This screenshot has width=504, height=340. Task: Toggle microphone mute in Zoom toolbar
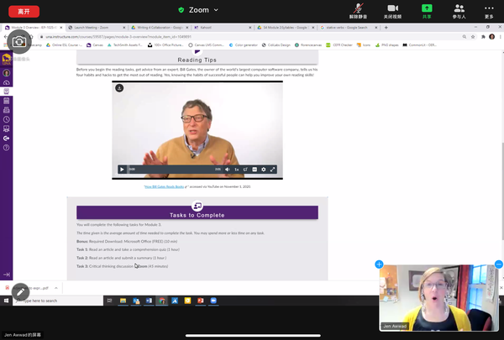(358, 10)
